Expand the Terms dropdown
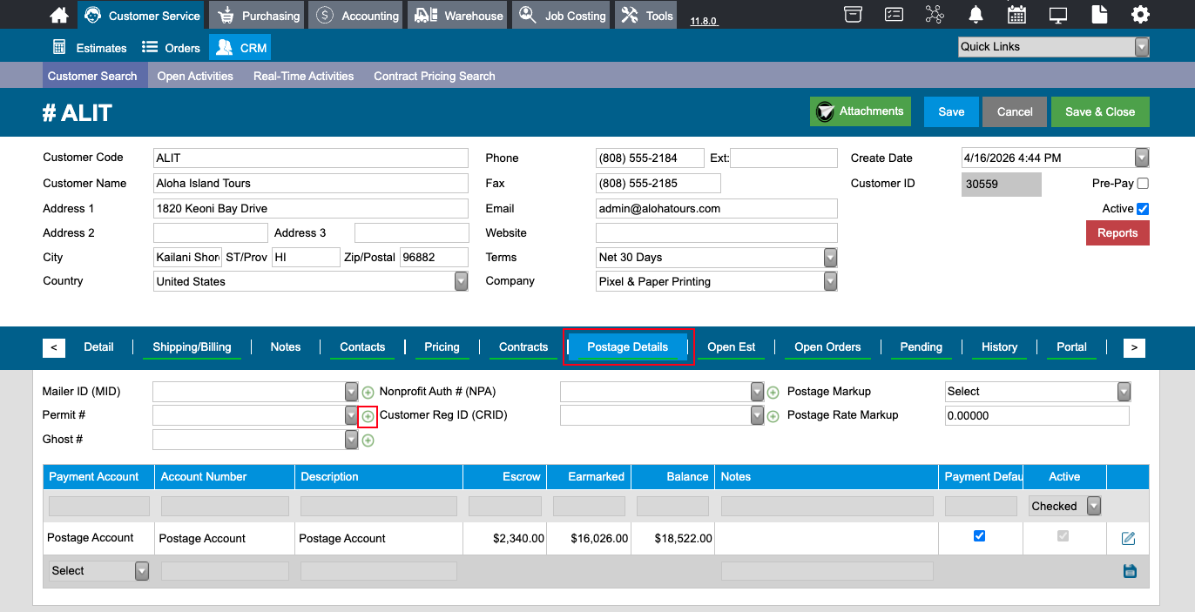The height and width of the screenshot is (612, 1195). [830, 258]
